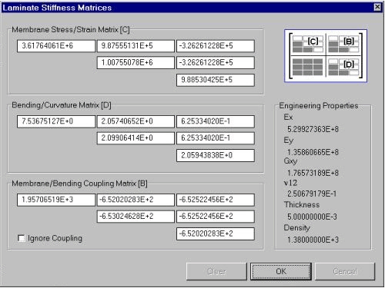This screenshot has width=385, height=288.
Task: Click the Bending/Curvature Matrix [D] label
Action: [62, 105]
